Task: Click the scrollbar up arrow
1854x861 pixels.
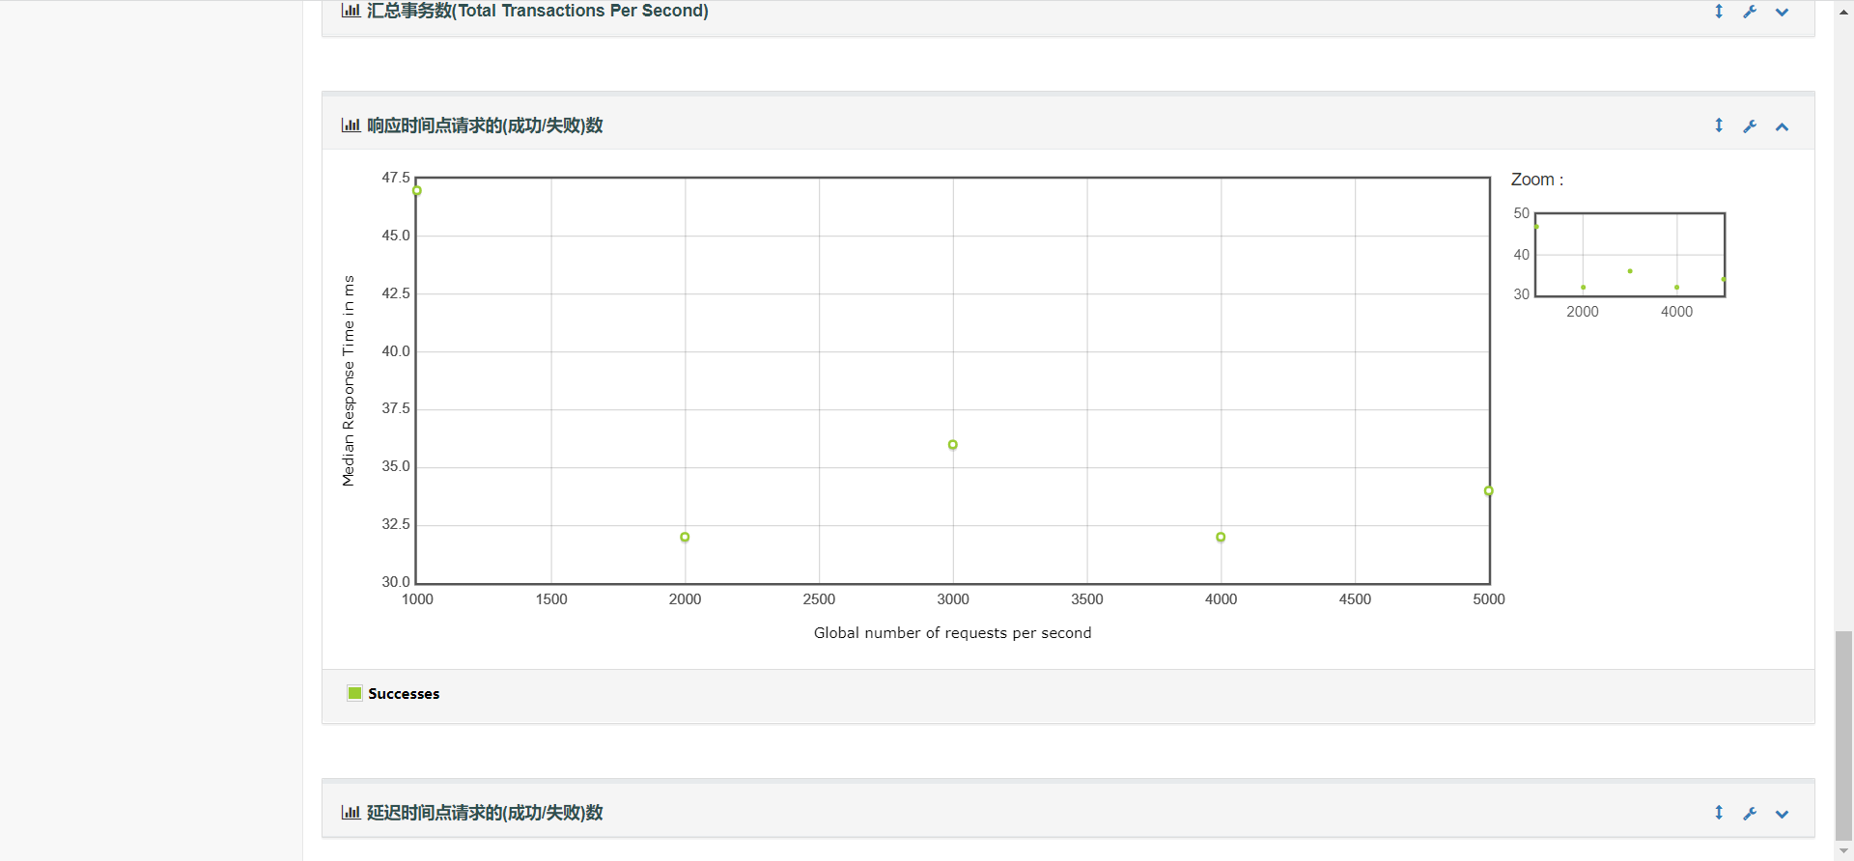Action: [x=1843, y=12]
